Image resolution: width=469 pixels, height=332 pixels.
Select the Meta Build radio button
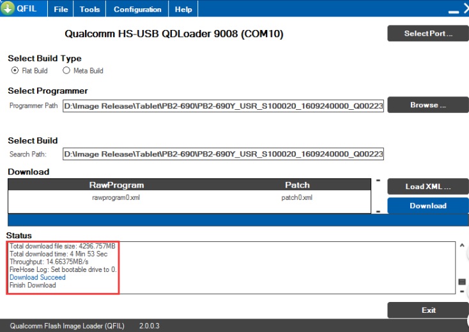click(x=66, y=70)
